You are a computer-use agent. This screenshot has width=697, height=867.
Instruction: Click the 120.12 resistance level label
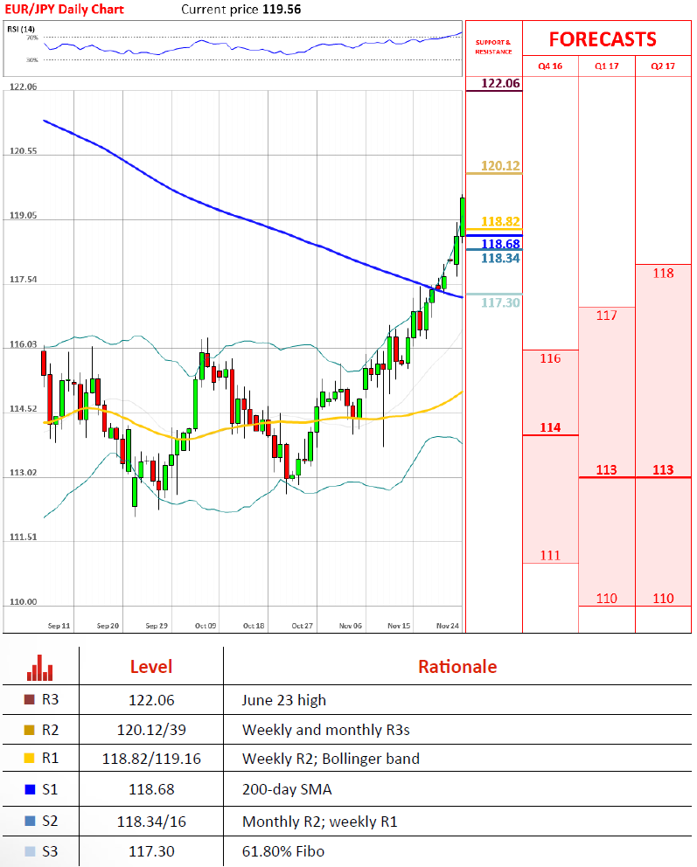(x=500, y=165)
